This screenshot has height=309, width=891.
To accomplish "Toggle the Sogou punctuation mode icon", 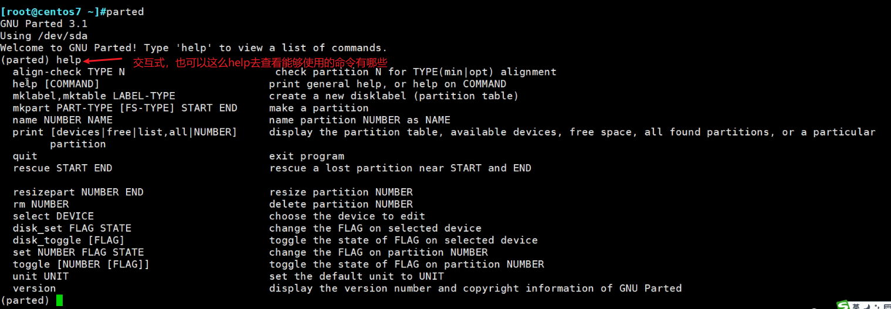I will [x=876, y=307].
